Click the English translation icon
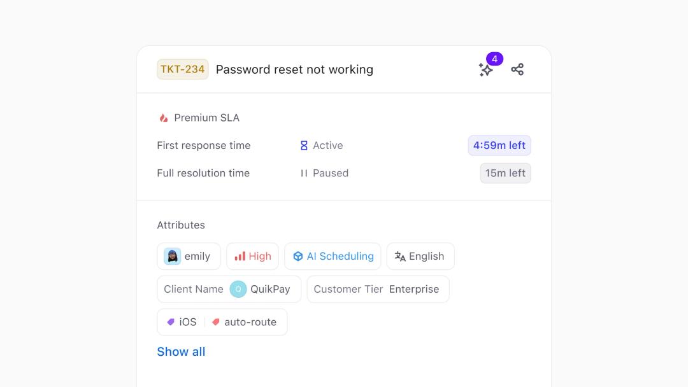This screenshot has width=688, height=387. point(399,256)
